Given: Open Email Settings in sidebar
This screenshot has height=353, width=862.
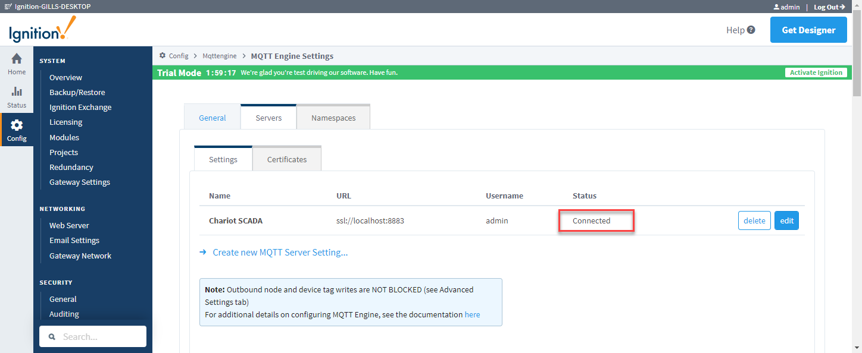Looking at the screenshot, I should [74, 240].
